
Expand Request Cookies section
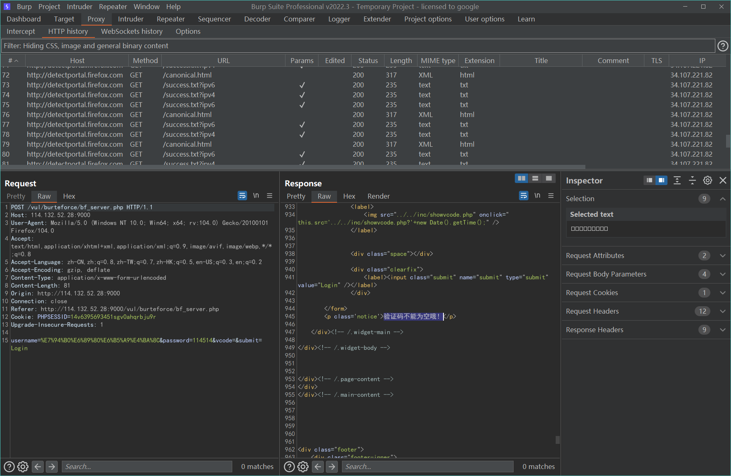coord(723,293)
